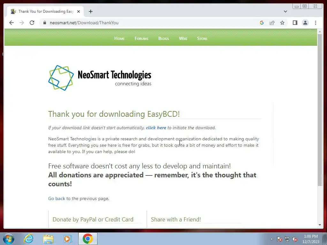Open the Wiki menu item

pos(183,38)
